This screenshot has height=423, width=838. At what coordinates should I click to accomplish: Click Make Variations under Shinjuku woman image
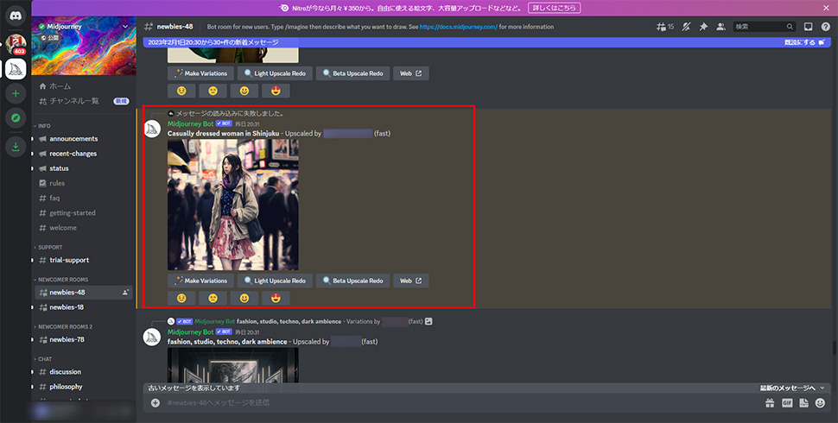point(200,281)
